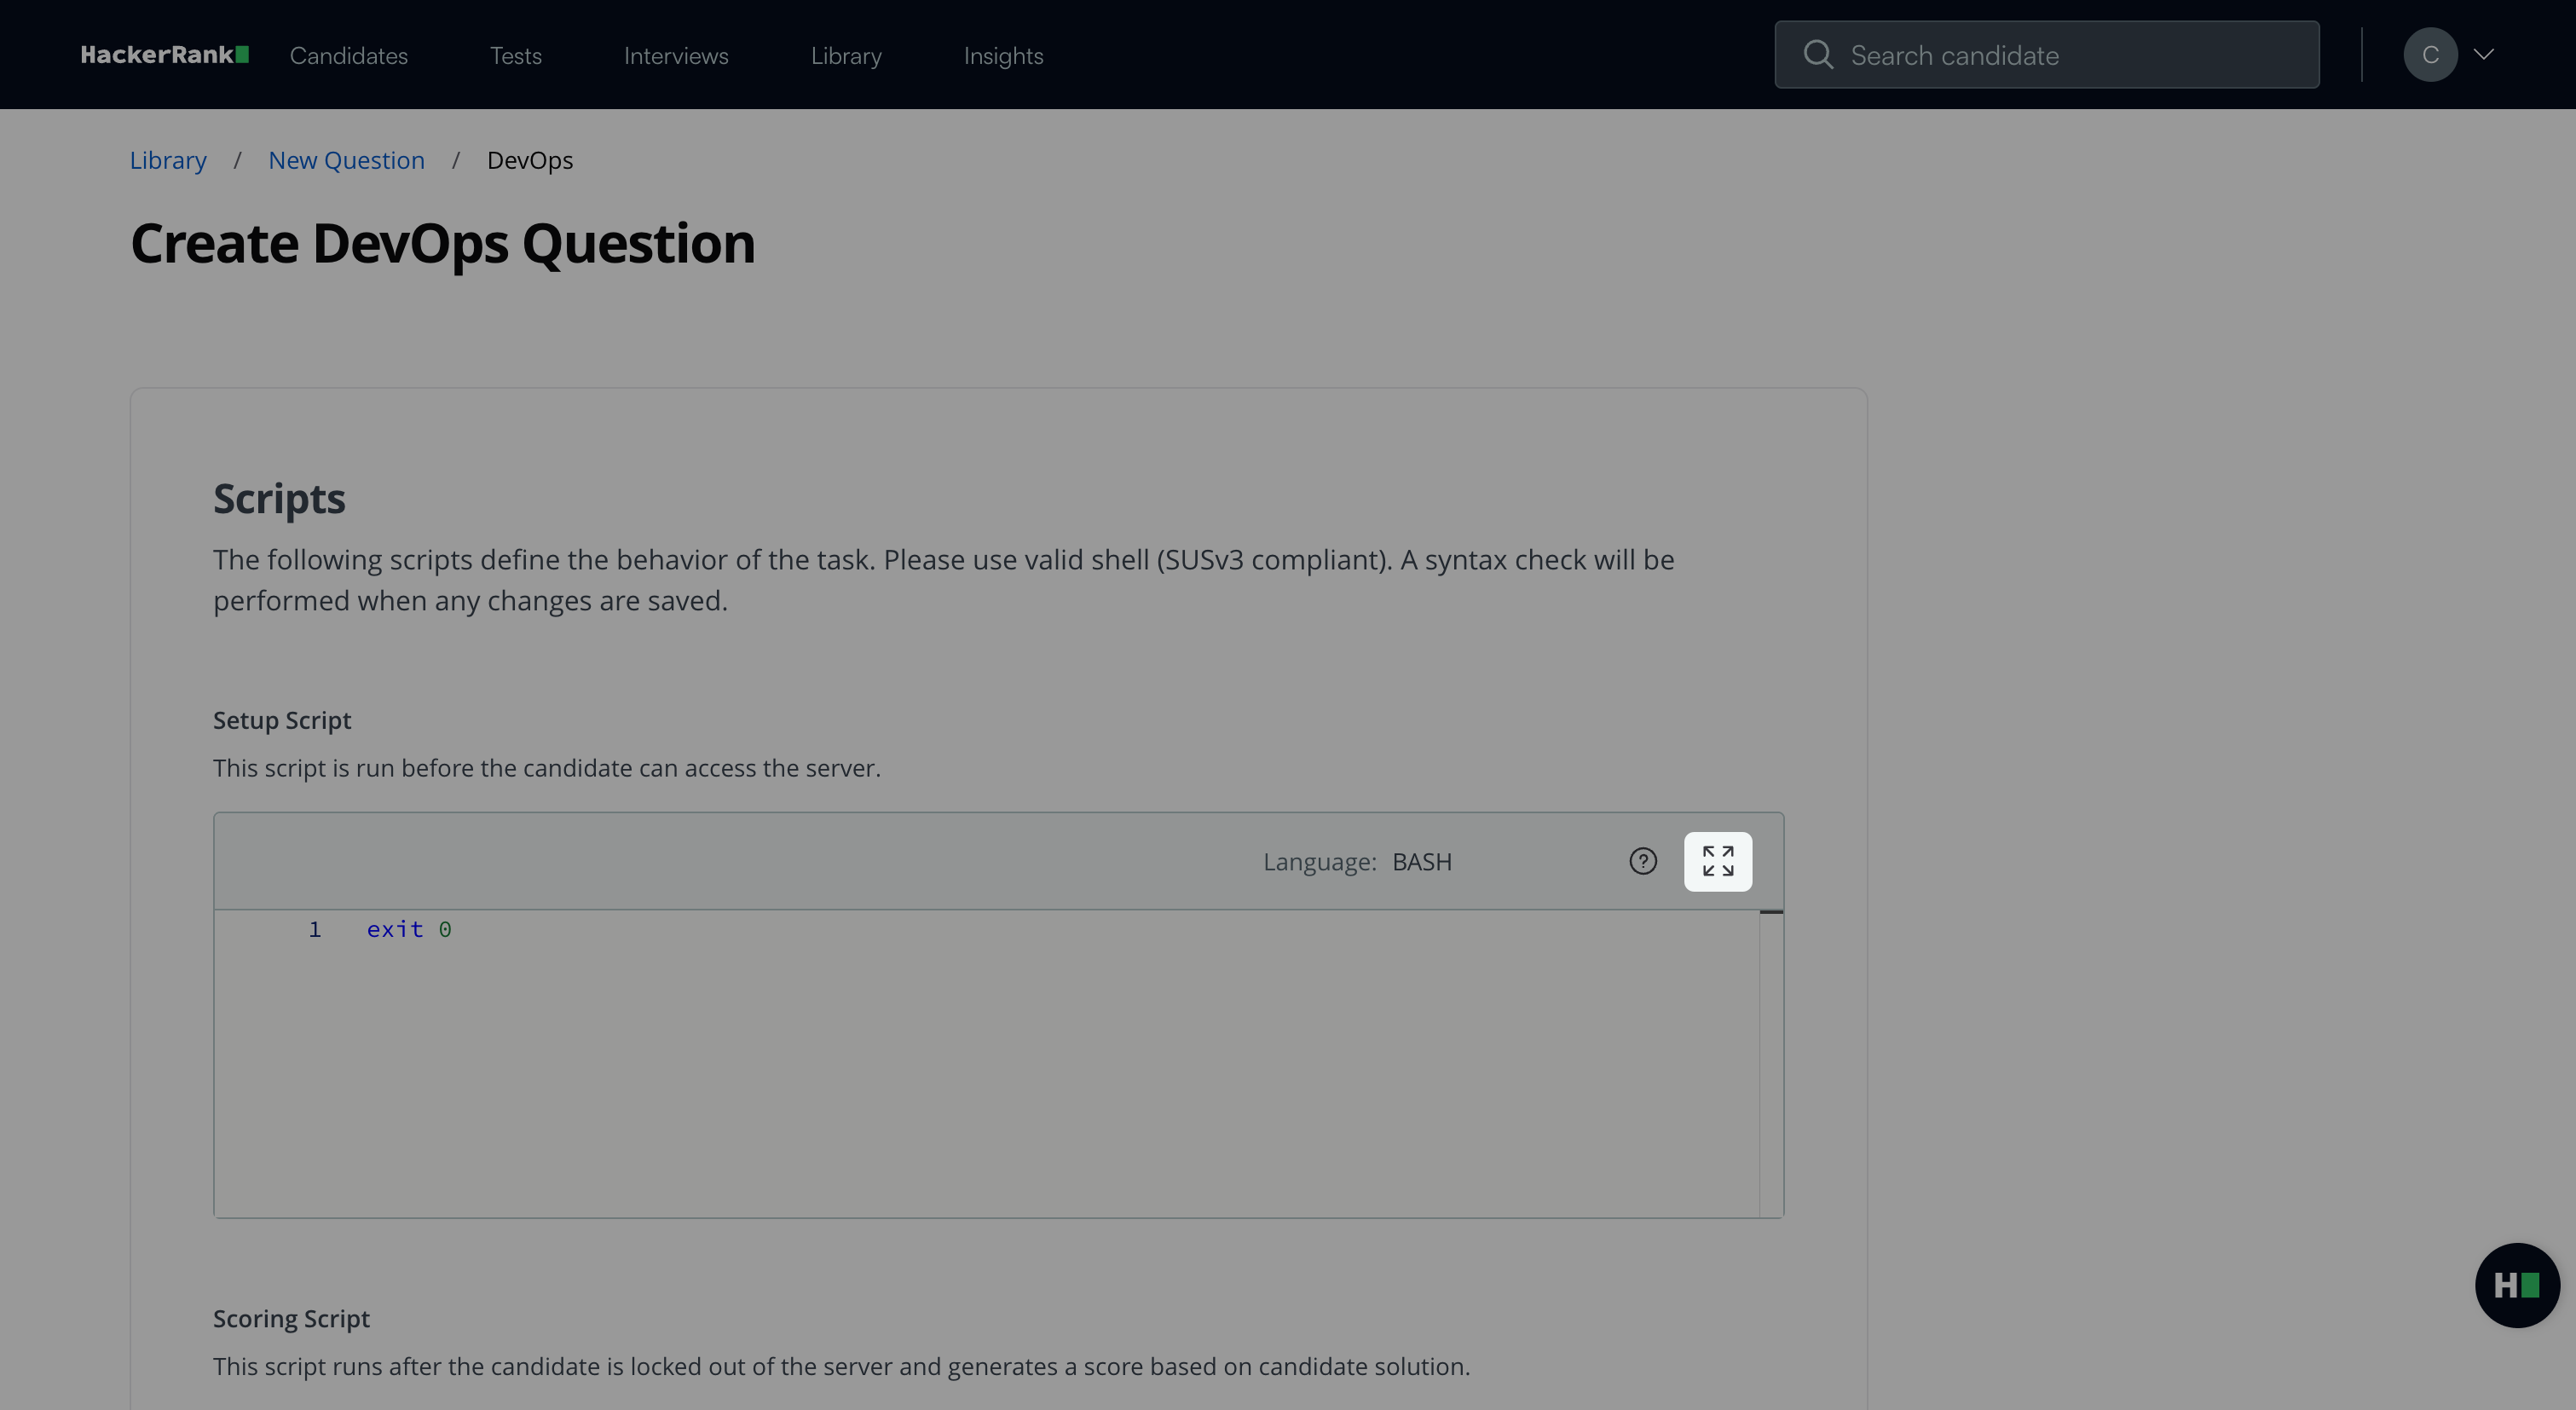This screenshot has width=2576, height=1410.
Task: Go back to New Question breadcrumb
Action: [x=346, y=160]
